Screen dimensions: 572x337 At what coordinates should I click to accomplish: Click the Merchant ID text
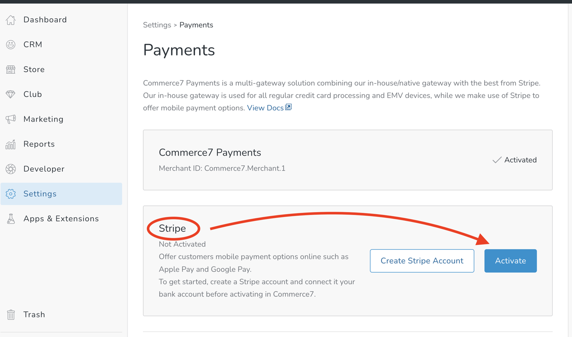tap(222, 168)
